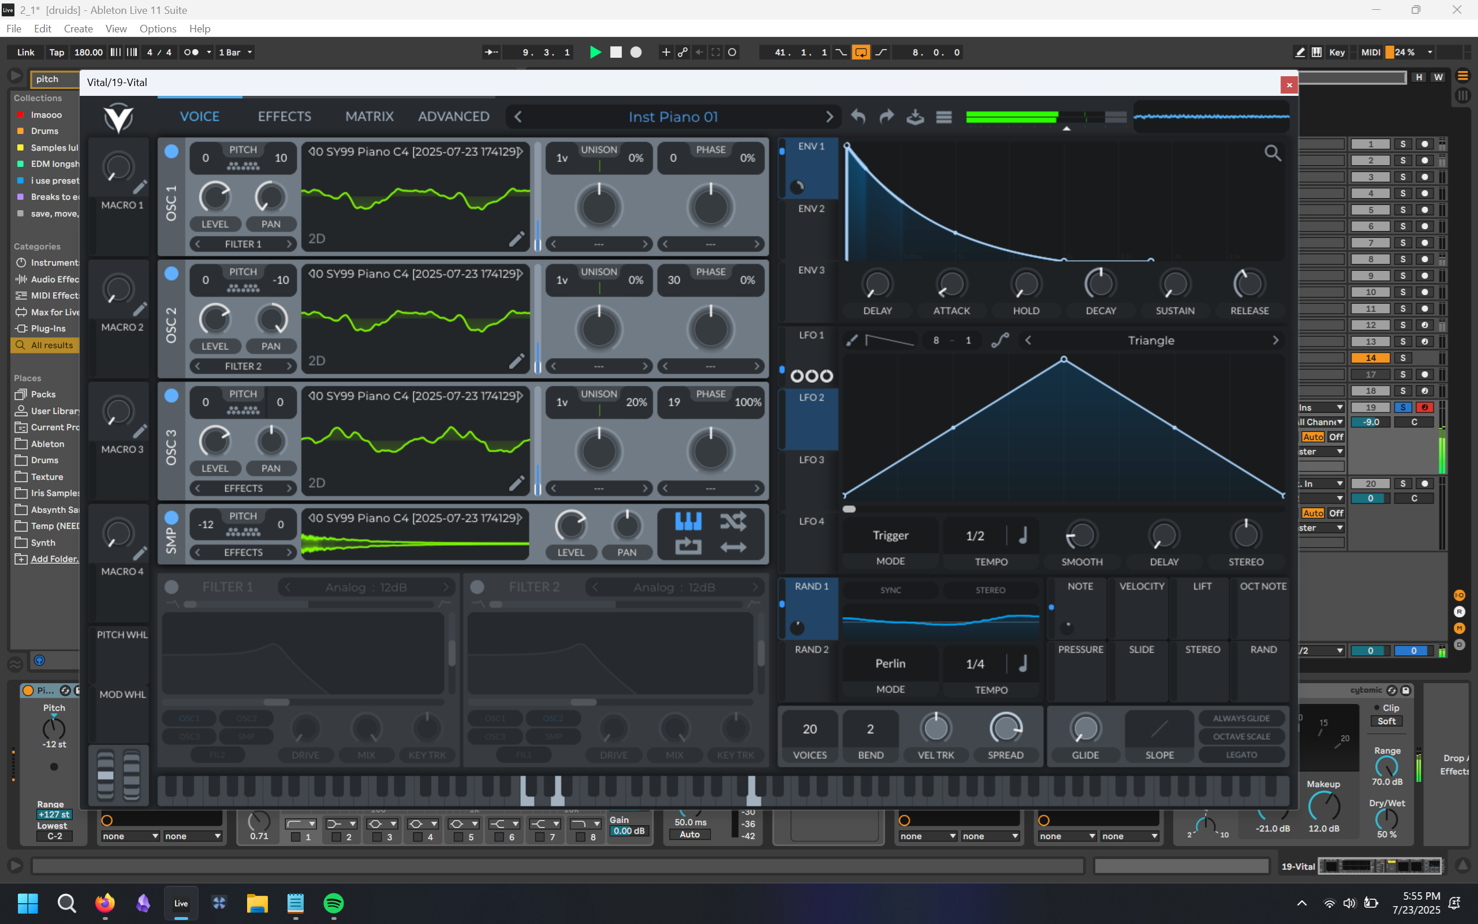Toggle Ableton's loop switch
Viewport: 1478px width, 924px height.
[x=861, y=53]
